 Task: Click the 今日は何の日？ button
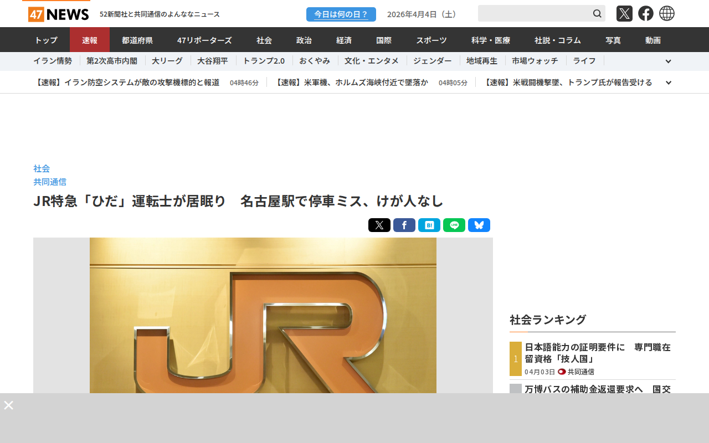click(x=341, y=14)
